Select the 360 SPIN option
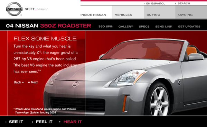Viewport: 207px width, 127px height. click(106, 27)
